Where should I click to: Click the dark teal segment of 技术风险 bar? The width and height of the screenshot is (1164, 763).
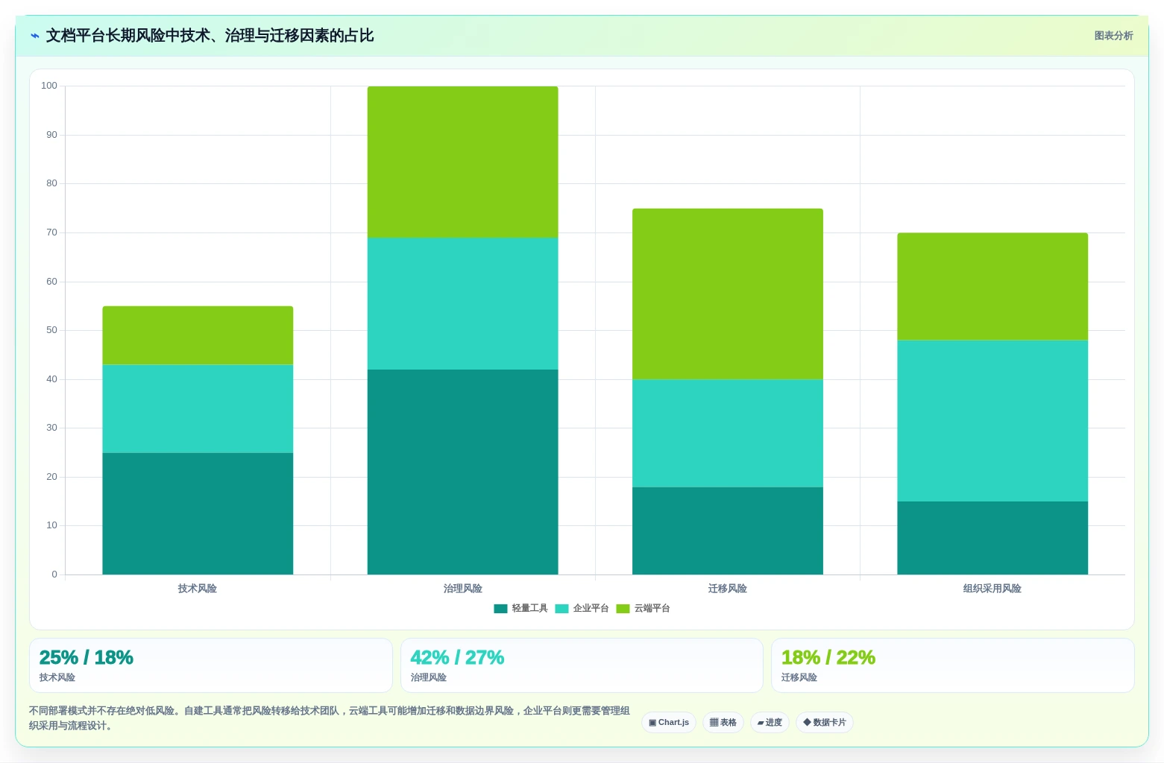198,513
